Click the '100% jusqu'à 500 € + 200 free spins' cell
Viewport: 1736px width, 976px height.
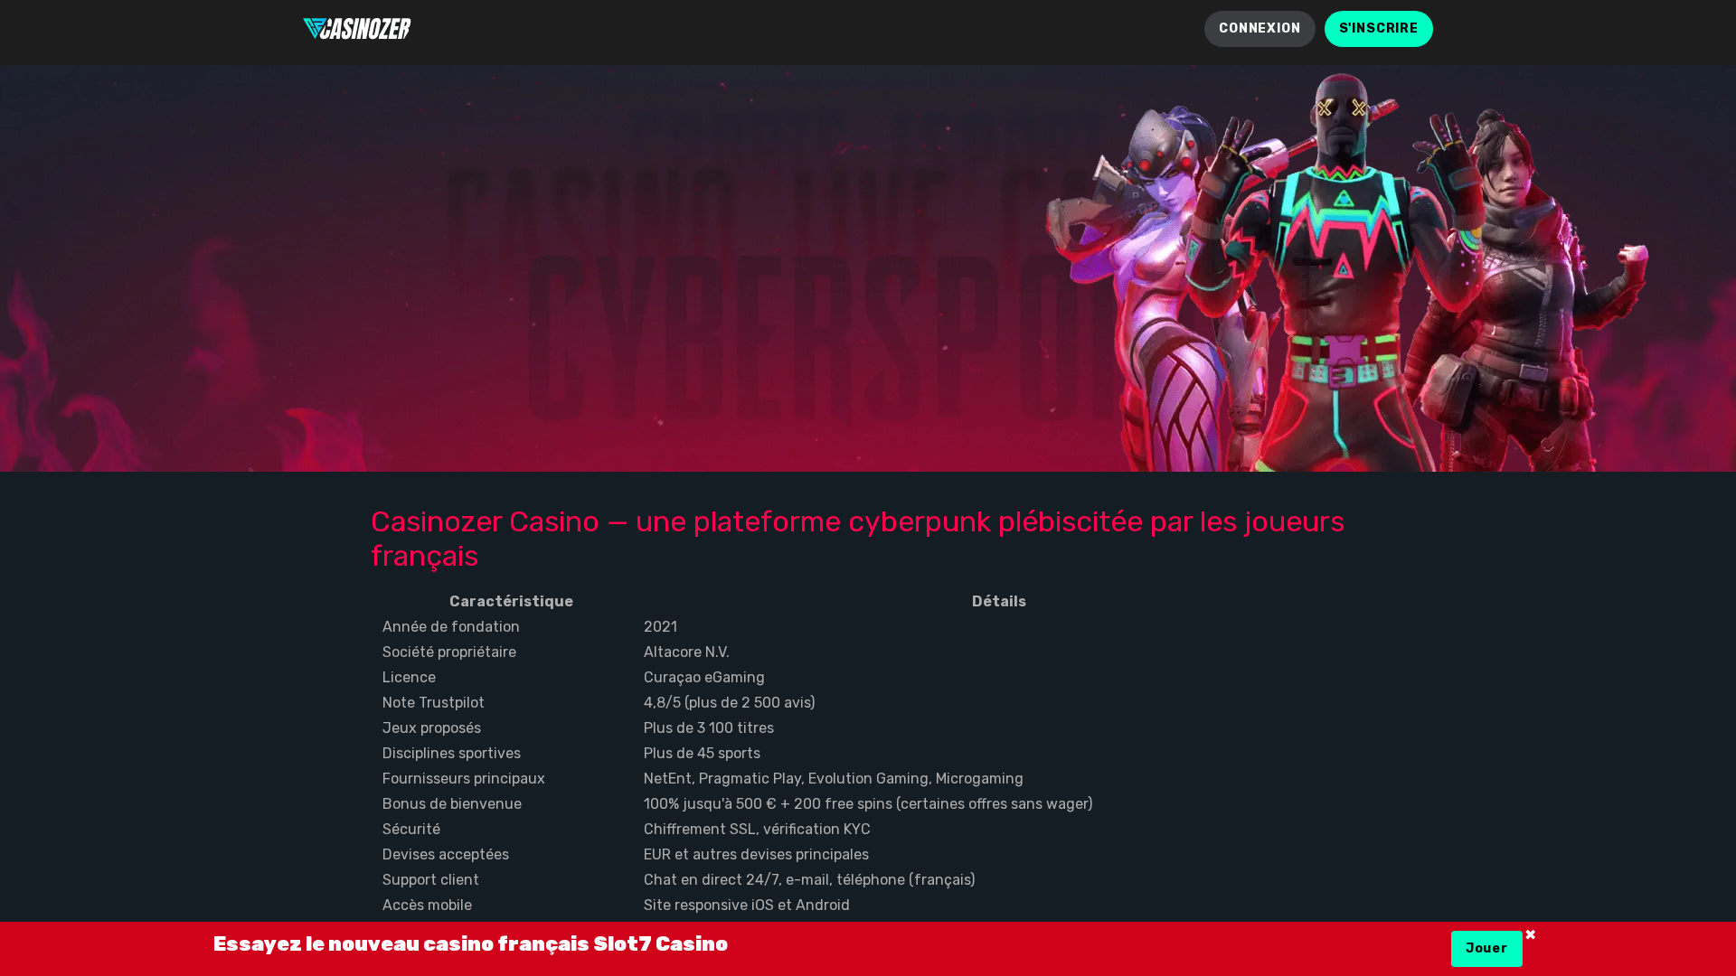click(x=868, y=804)
